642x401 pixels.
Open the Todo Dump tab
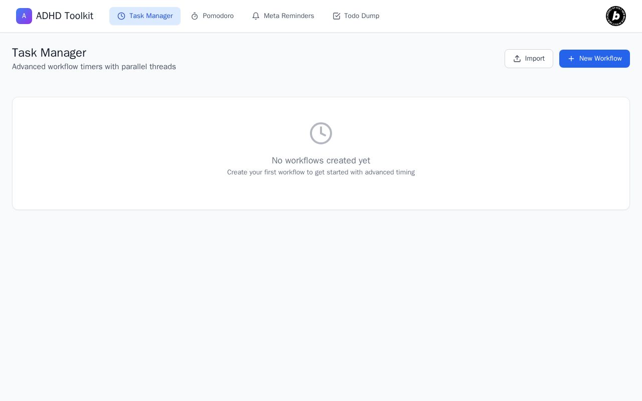click(356, 16)
